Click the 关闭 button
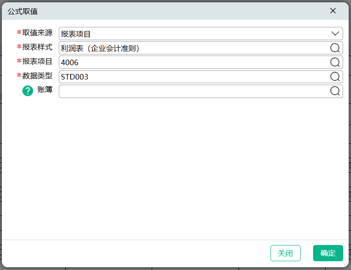 point(285,253)
